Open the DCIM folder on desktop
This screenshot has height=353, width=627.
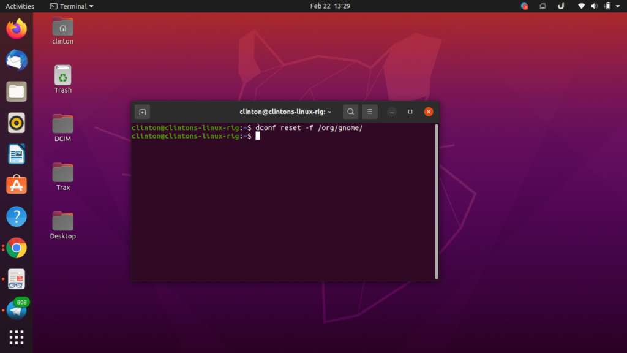63,128
